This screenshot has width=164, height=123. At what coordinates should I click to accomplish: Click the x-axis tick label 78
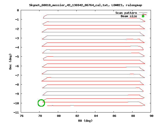(x=40, y=116)
